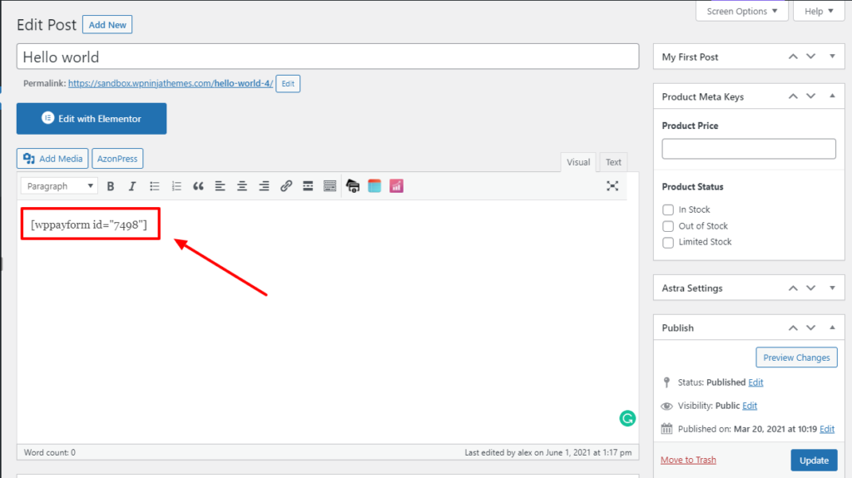Enable distraction-free fullscreen mode
The width and height of the screenshot is (852, 478).
click(x=612, y=186)
